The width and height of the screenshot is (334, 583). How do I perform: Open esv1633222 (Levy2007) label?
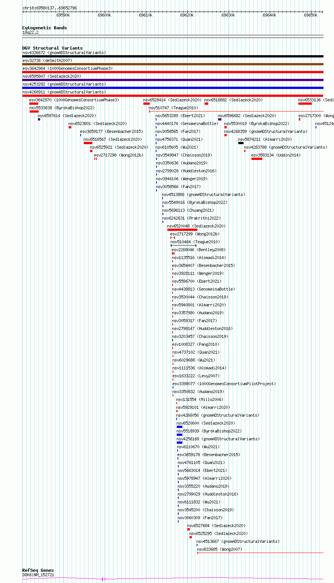pos(196,376)
